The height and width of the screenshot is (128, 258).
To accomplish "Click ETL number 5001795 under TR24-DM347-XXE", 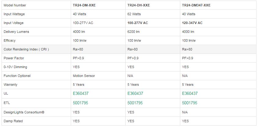I will [x=190, y=103].
